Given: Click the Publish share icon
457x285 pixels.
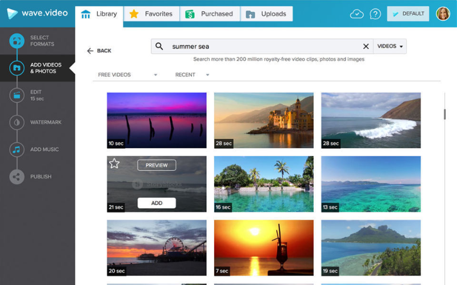Looking at the screenshot, I should tap(17, 177).
